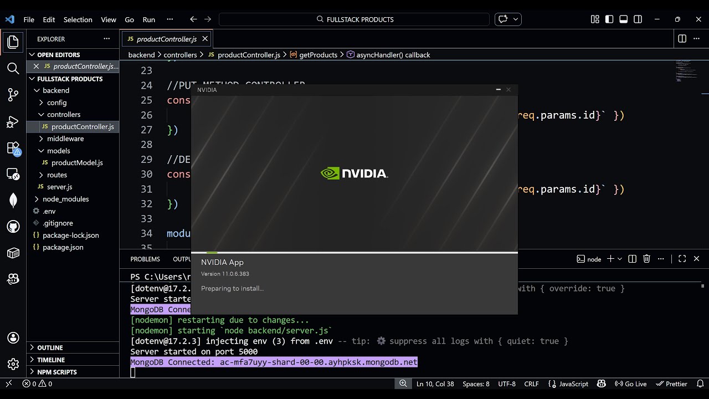The image size is (709, 399).
Task: Open the Search view in activity bar
Action: point(13,68)
